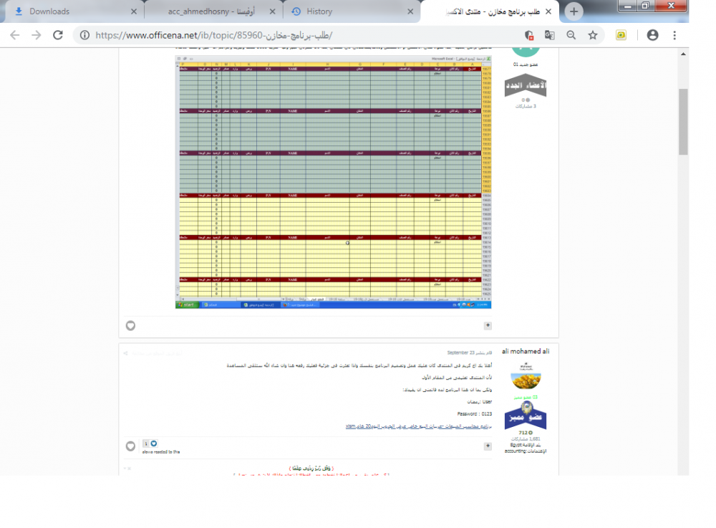Click the first poster's 3 posts count

[526, 107]
